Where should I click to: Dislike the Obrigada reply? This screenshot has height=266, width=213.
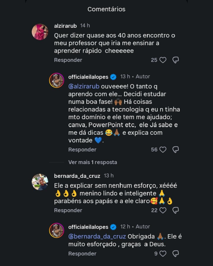(x=176, y=254)
